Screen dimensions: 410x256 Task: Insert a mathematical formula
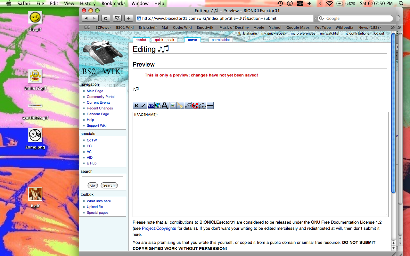[x=188, y=106]
